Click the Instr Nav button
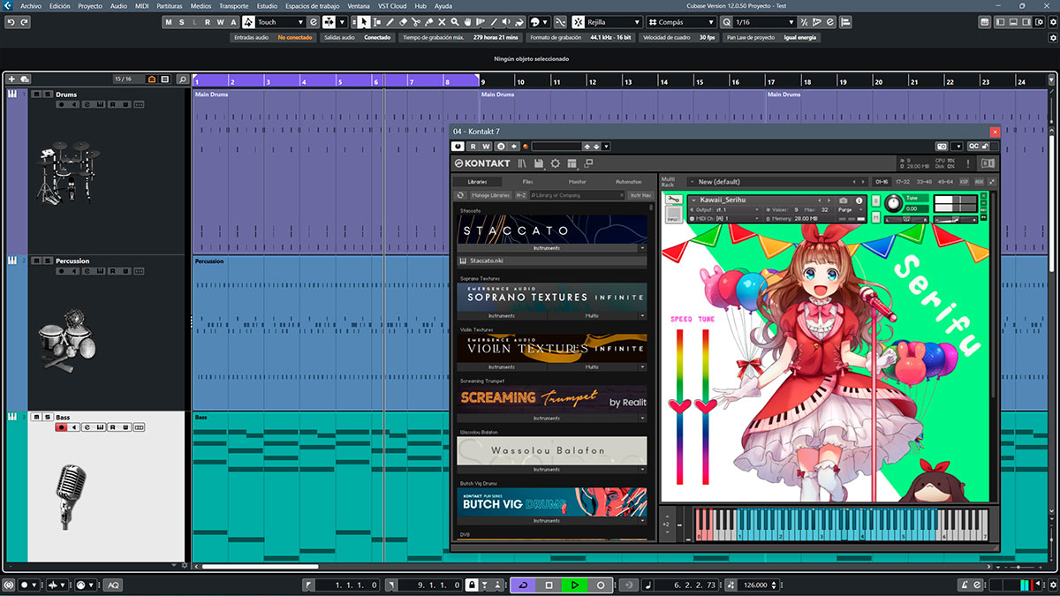This screenshot has width=1060, height=596. 640,195
